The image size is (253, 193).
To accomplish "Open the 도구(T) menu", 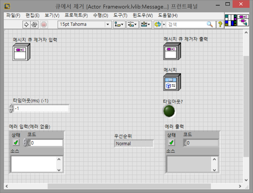I will point(120,16).
